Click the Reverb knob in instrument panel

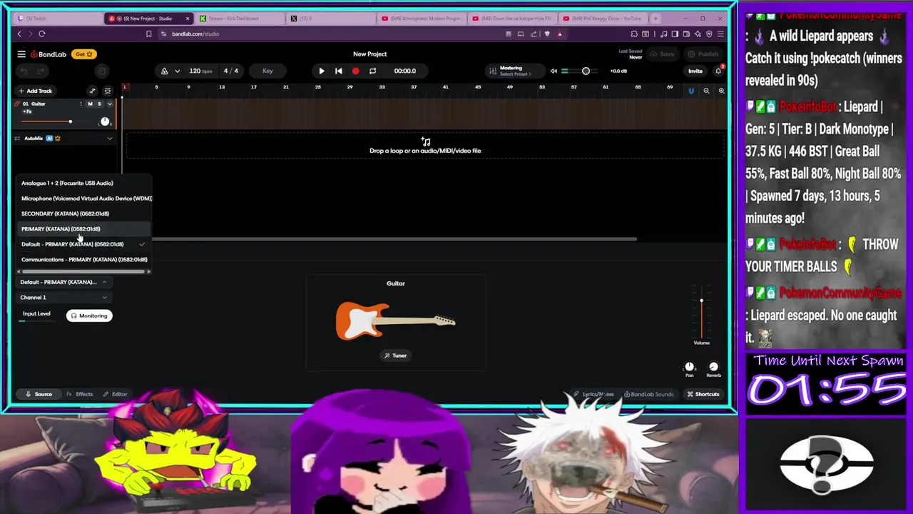(713, 367)
